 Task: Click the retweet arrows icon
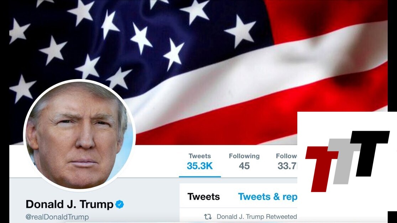point(208,217)
